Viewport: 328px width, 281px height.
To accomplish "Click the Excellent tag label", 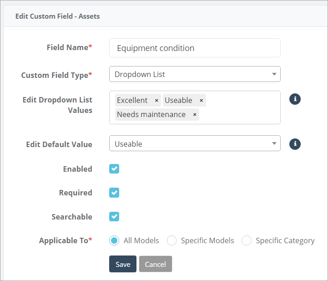I will [132, 101].
